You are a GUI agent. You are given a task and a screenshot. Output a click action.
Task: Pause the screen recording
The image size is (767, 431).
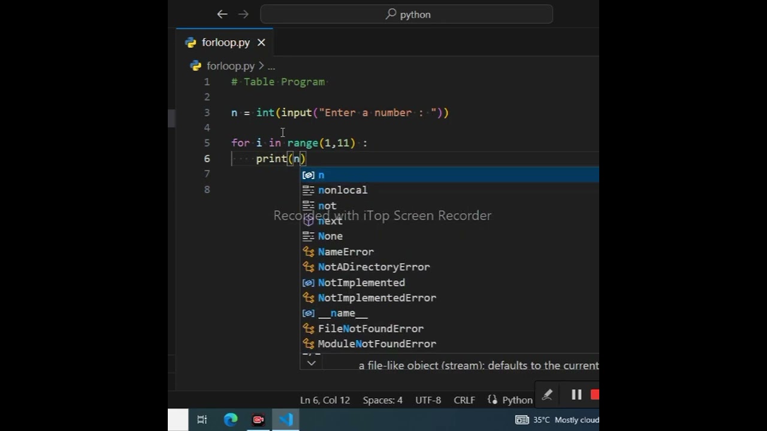(576, 394)
